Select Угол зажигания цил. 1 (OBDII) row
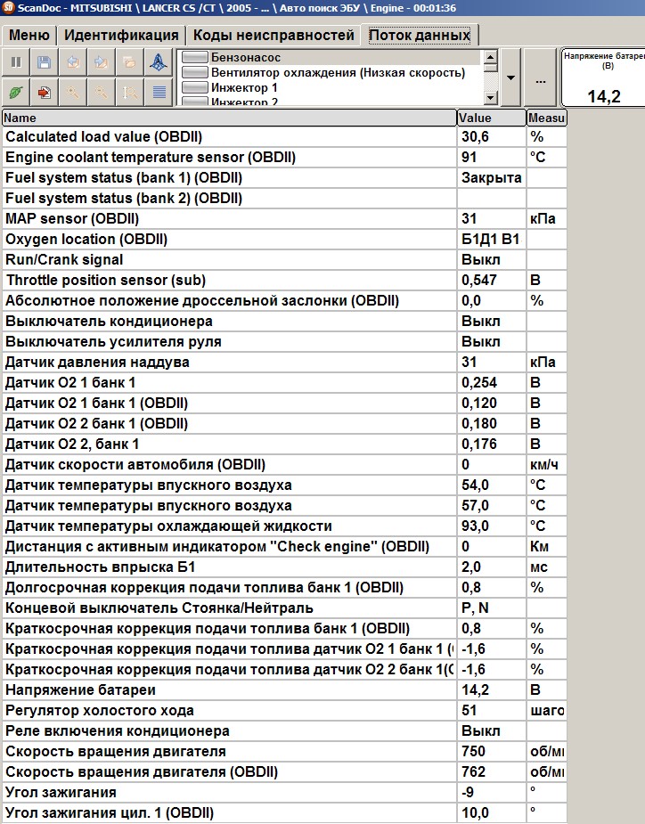 [x=284, y=813]
